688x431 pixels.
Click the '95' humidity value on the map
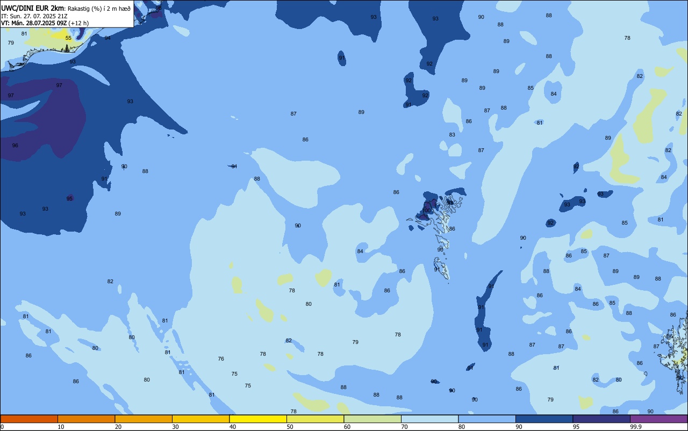click(69, 198)
